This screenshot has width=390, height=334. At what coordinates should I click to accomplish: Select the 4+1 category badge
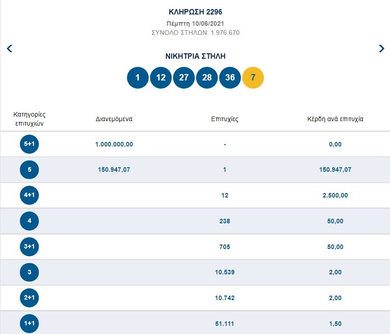click(x=29, y=195)
